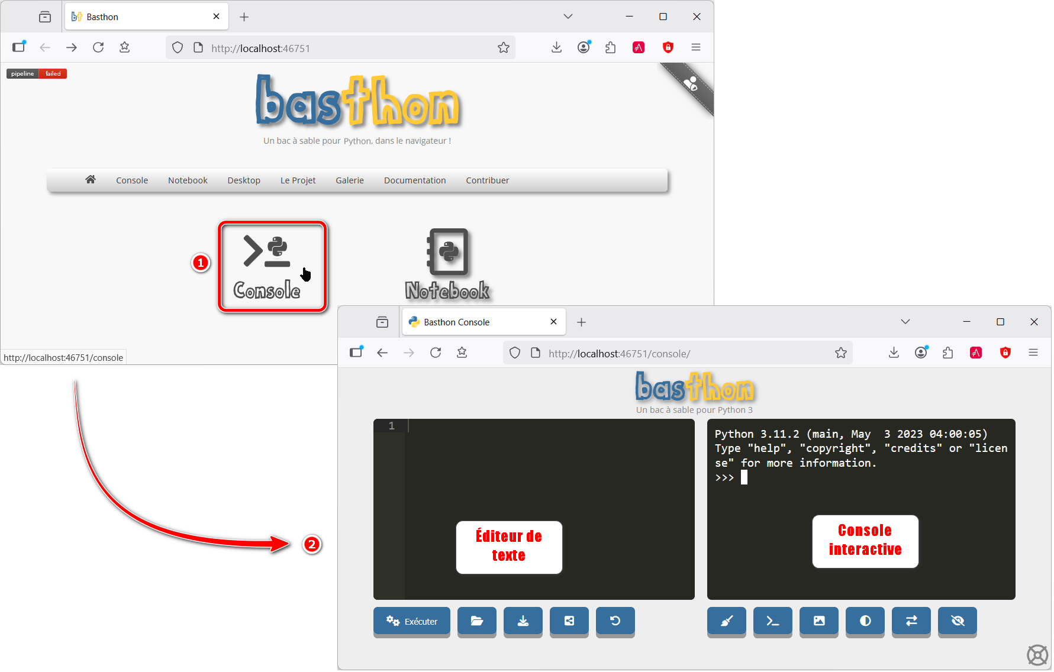Download the editor script using the download button
Screen dimensions: 1054x672
(x=523, y=621)
